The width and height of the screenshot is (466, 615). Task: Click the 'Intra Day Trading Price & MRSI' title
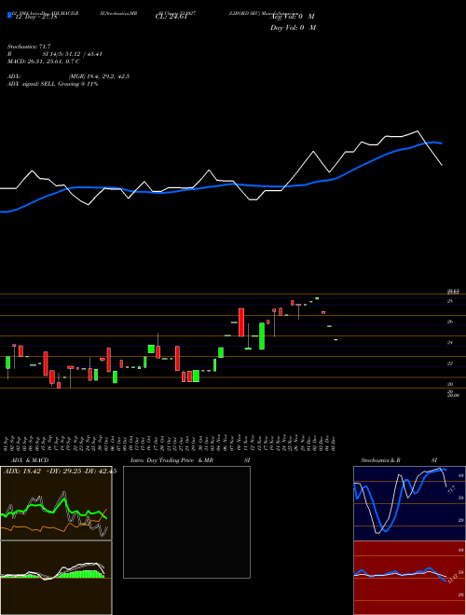[x=191, y=460]
